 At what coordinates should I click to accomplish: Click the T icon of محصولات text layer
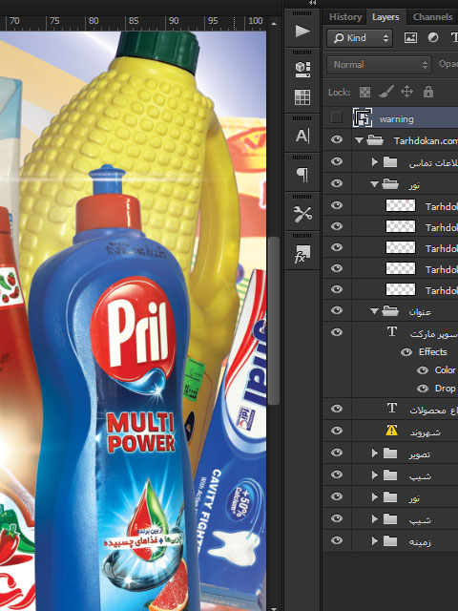click(x=392, y=408)
